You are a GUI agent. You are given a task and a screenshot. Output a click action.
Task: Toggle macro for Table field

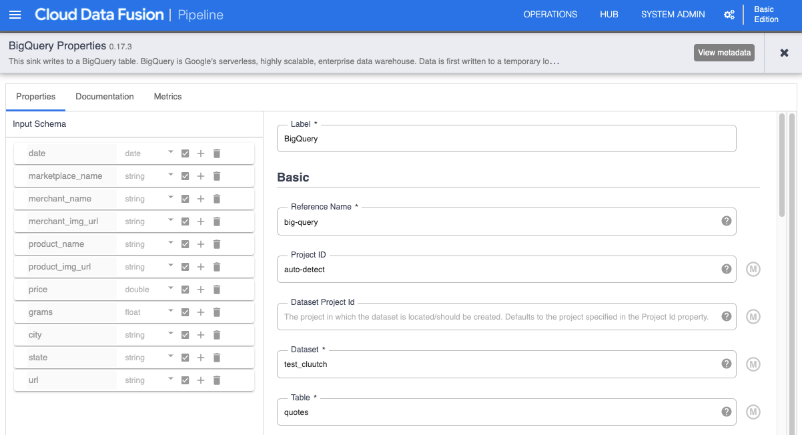point(753,412)
